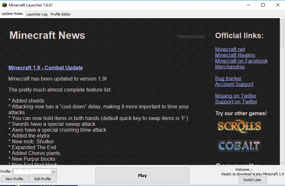
Task: Click the Edit Profile button
Action: [x=42, y=179]
